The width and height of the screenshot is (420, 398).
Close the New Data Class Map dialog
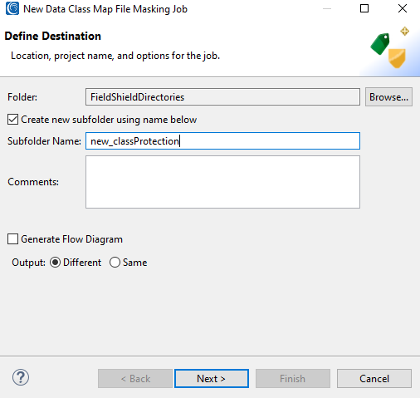click(x=403, y=8)
